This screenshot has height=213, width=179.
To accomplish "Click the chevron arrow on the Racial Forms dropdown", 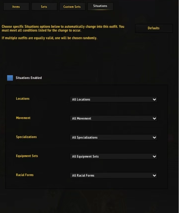I will tap(154, 175).
